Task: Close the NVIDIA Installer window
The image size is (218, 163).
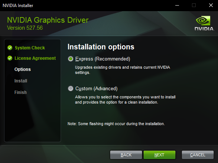Action: (x=211, y=6)
